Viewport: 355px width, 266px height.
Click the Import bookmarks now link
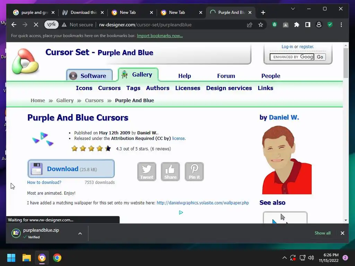(x=159, y=36)
